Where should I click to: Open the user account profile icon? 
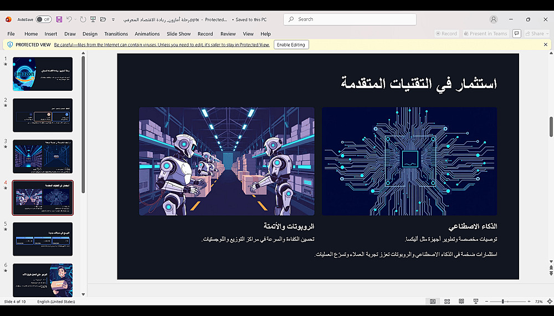pos(494,19)
